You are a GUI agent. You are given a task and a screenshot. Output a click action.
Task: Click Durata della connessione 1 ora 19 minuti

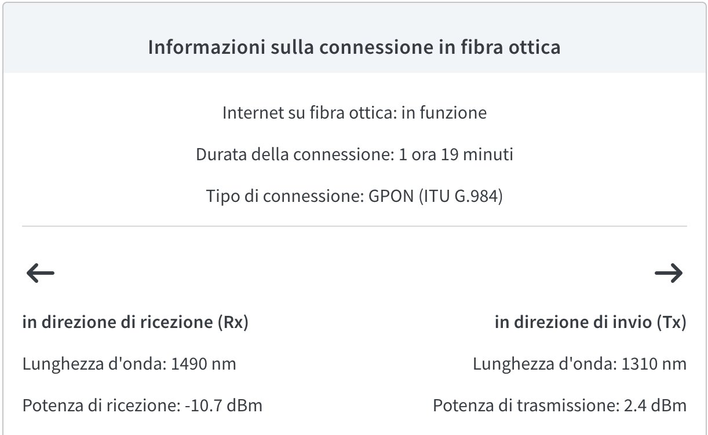[354, 155]
